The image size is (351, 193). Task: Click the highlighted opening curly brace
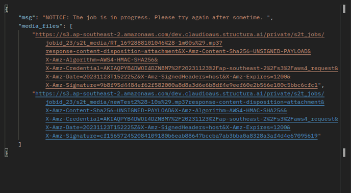7,9
